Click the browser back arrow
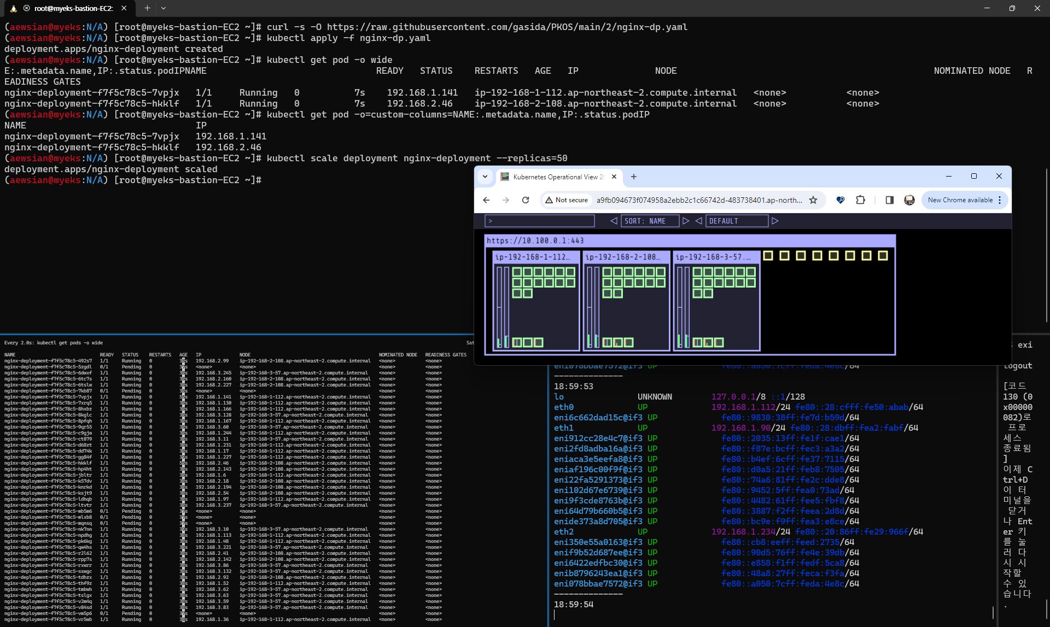This screenshot has height=627, width=1050. coord(486,200)
